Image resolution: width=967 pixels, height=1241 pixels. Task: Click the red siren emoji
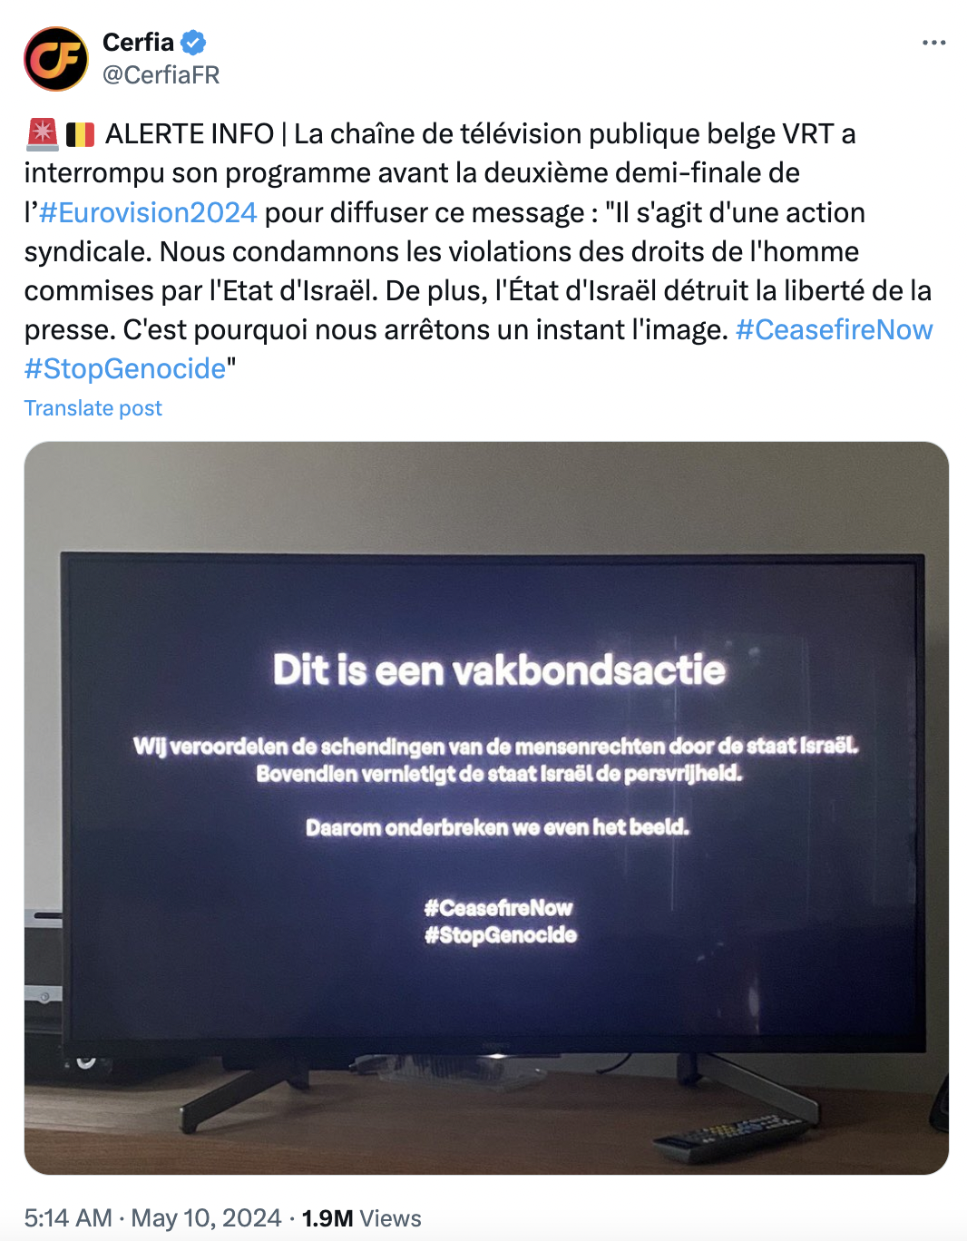(42, 134)
